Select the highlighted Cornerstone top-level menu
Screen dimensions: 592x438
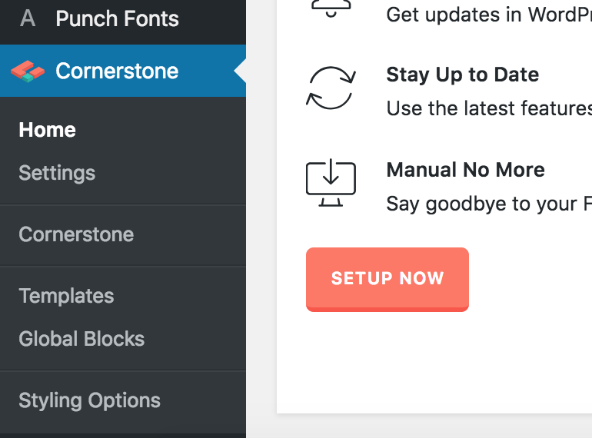point(117,71)
